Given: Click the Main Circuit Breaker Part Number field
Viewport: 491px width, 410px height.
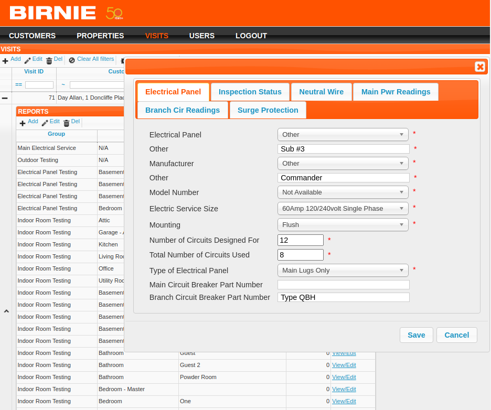Looking at the screenshot, I should 343,285.
